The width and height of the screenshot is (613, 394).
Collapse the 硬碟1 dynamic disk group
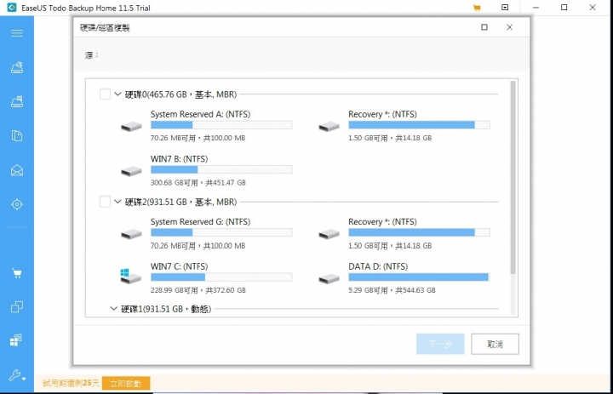(x=114, y=309)
